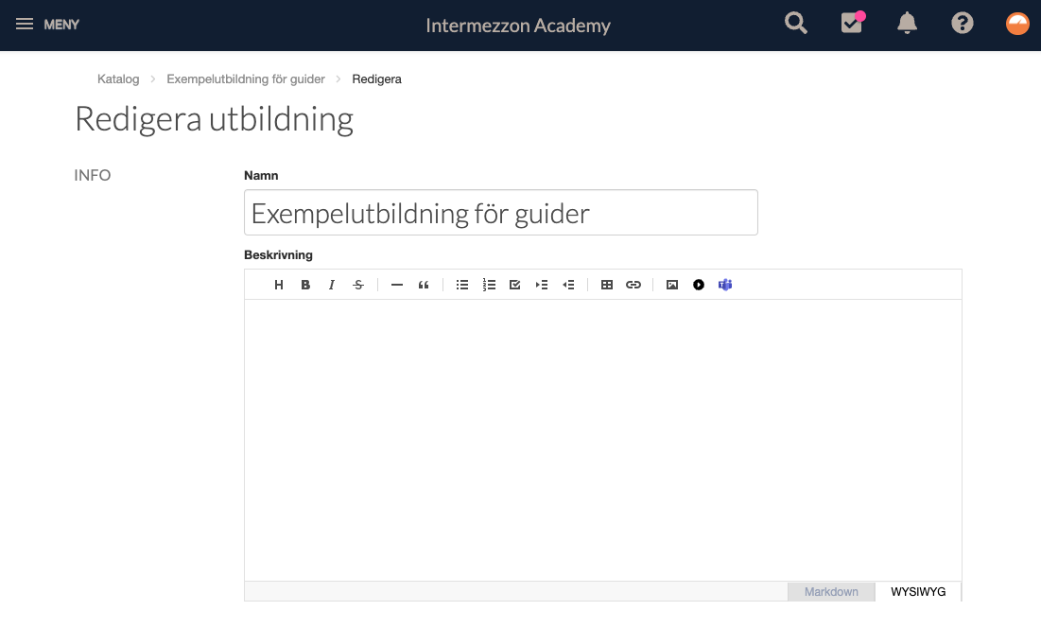Open the tasks checkmark icon with badge
Screen dimensions: 1041x628
click(x=852, y=22)
